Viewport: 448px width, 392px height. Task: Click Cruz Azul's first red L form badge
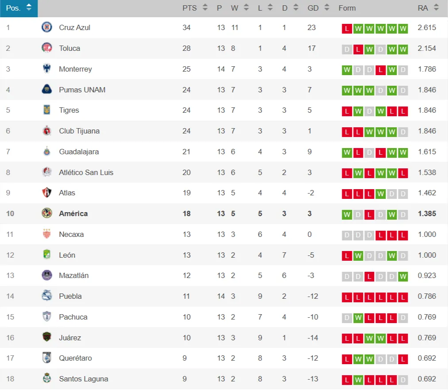coord(347,29)
